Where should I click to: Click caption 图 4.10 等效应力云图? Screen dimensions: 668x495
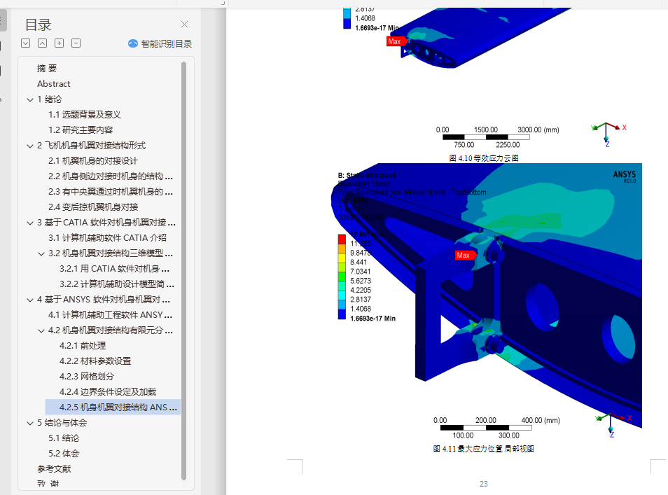484,158
